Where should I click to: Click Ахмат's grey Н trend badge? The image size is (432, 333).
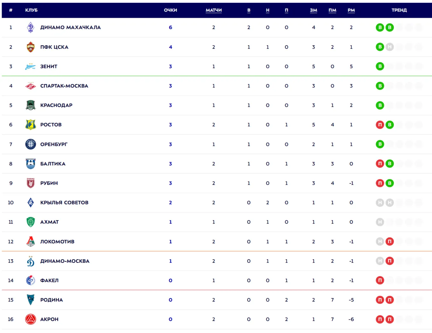tap(380, 222)
